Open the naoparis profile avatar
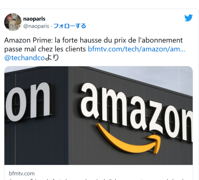This screenshot has width=199, height=180. [13, 22]
